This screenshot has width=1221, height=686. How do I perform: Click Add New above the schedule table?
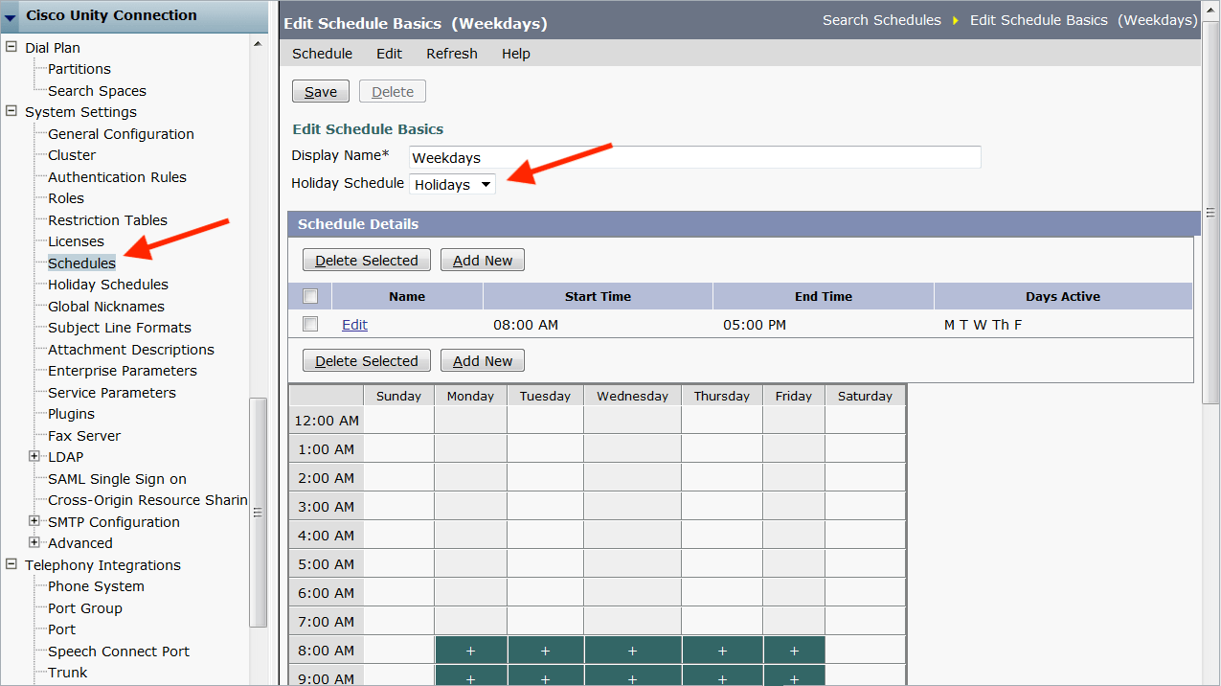point(483,261)
